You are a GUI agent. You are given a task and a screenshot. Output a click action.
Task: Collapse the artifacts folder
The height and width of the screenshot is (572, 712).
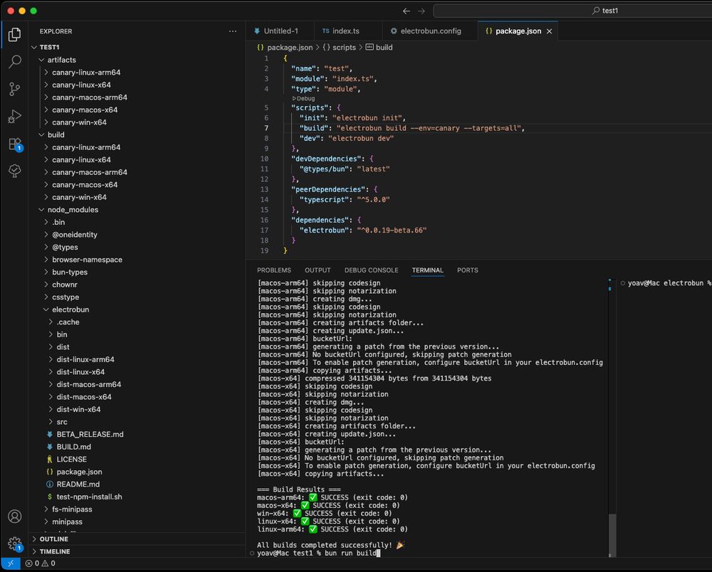(136, 60)
